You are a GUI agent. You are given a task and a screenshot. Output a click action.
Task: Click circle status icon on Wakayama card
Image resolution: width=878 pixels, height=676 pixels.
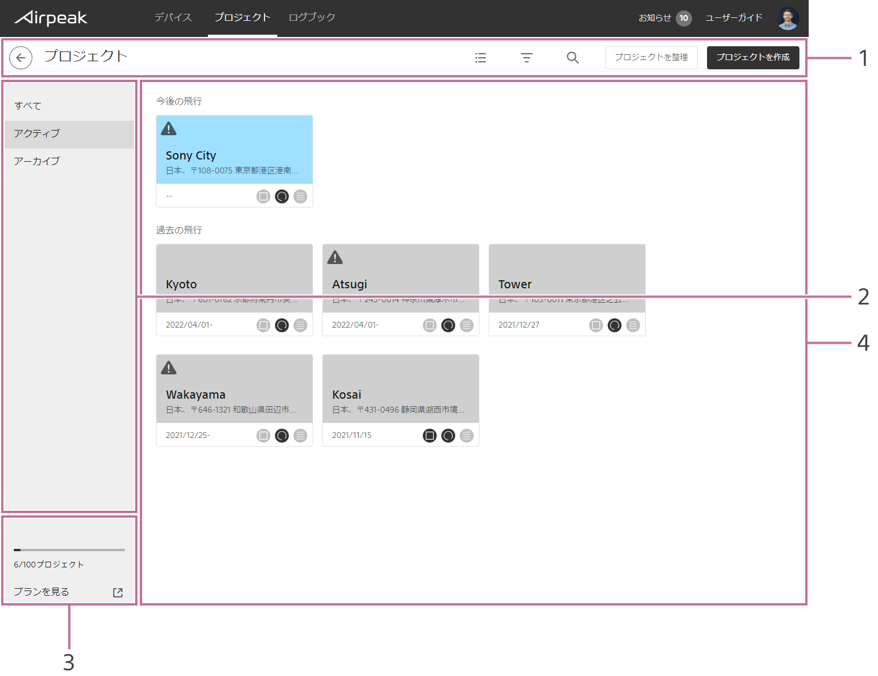click(x=282, y=436)
